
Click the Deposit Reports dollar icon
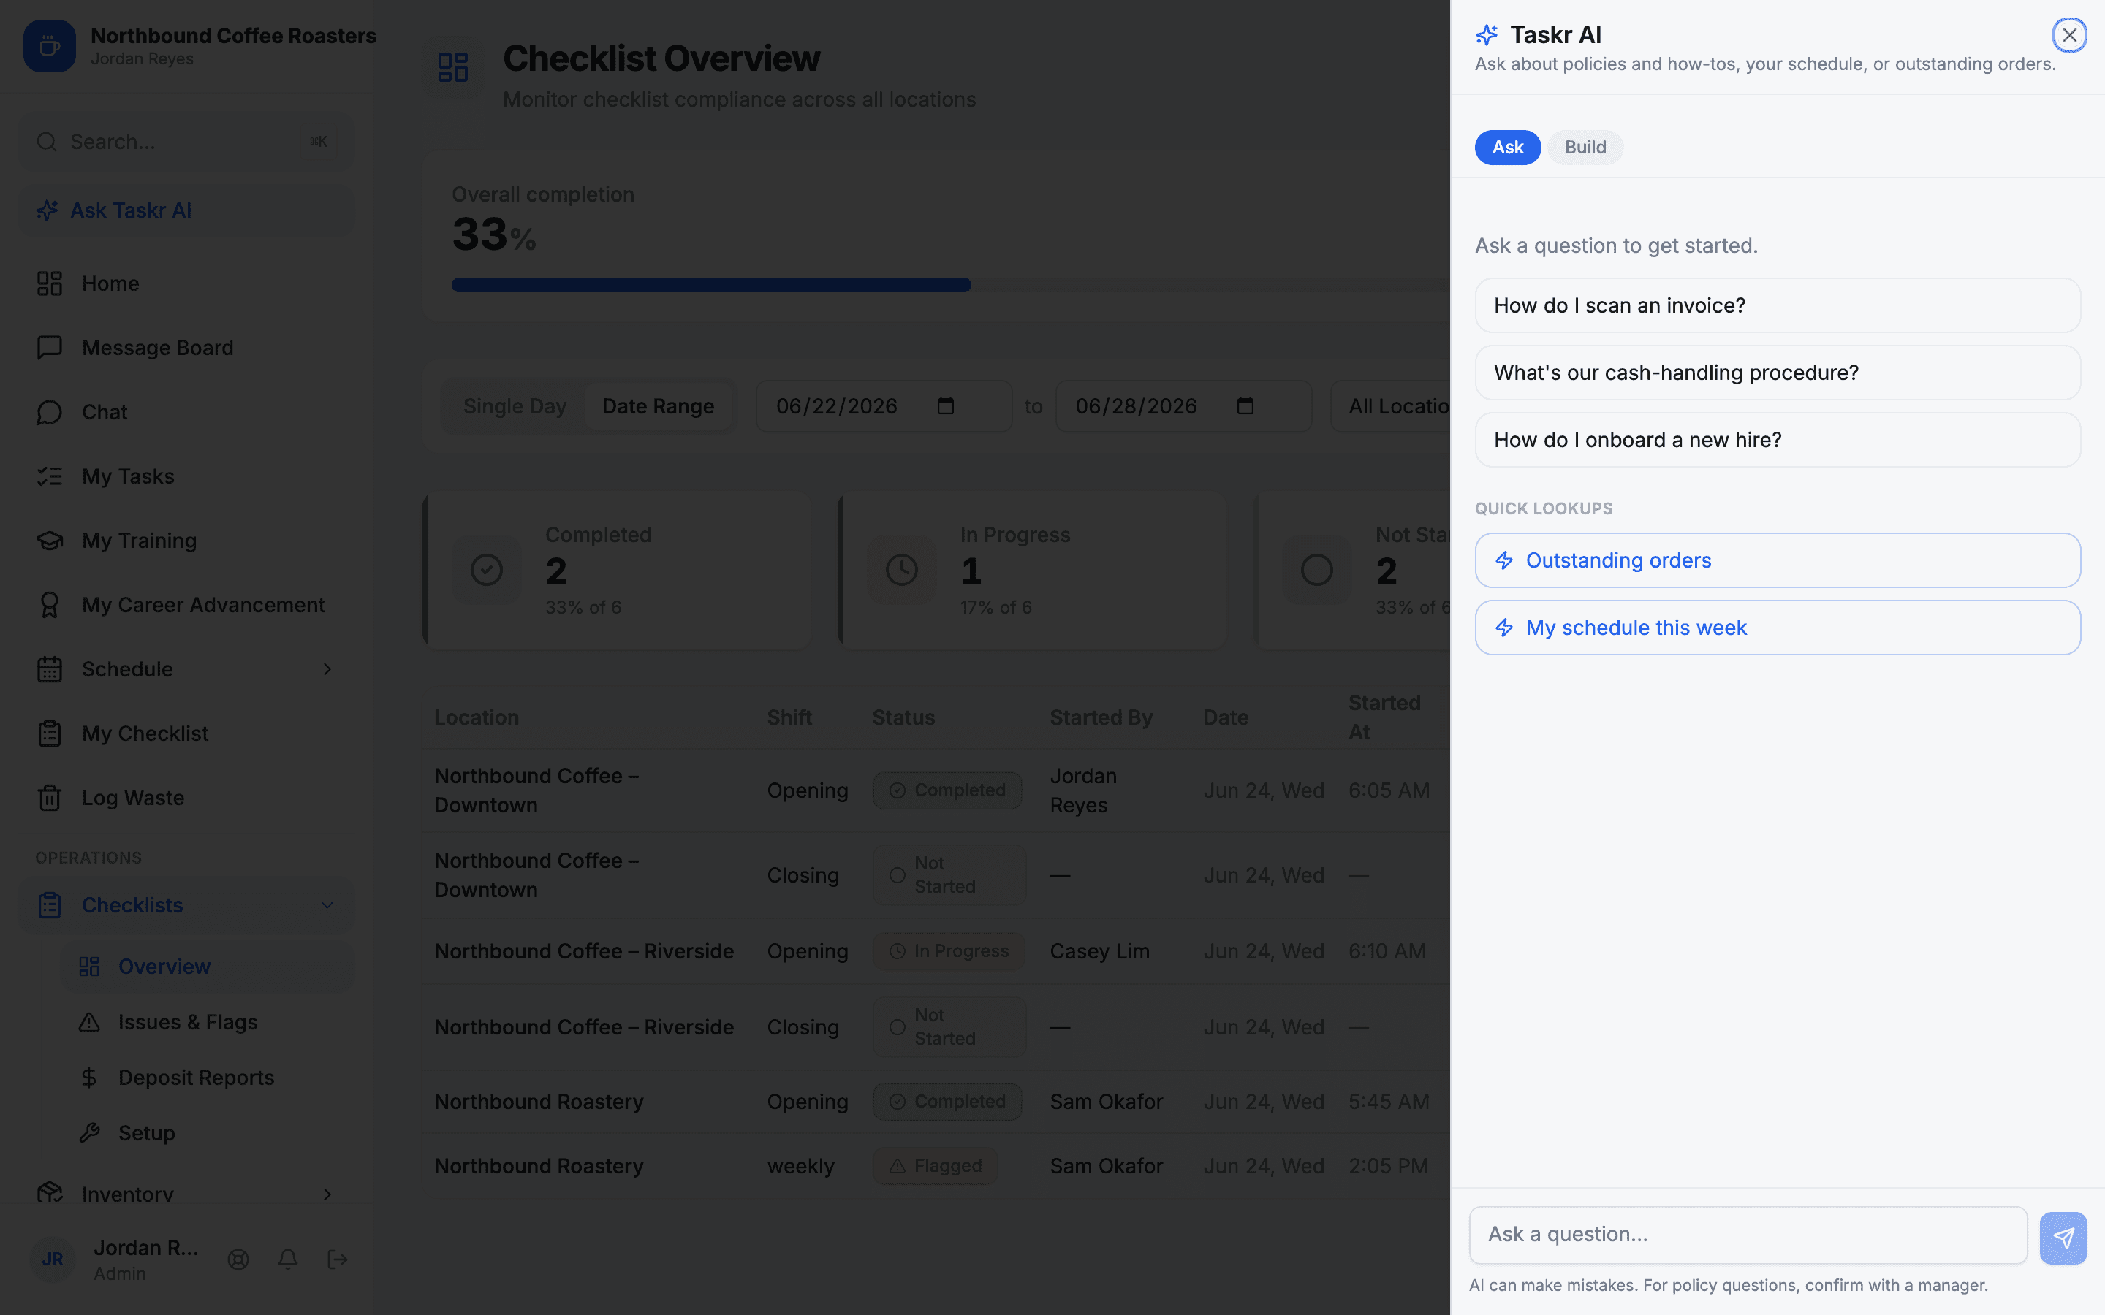click(90, 1078)
